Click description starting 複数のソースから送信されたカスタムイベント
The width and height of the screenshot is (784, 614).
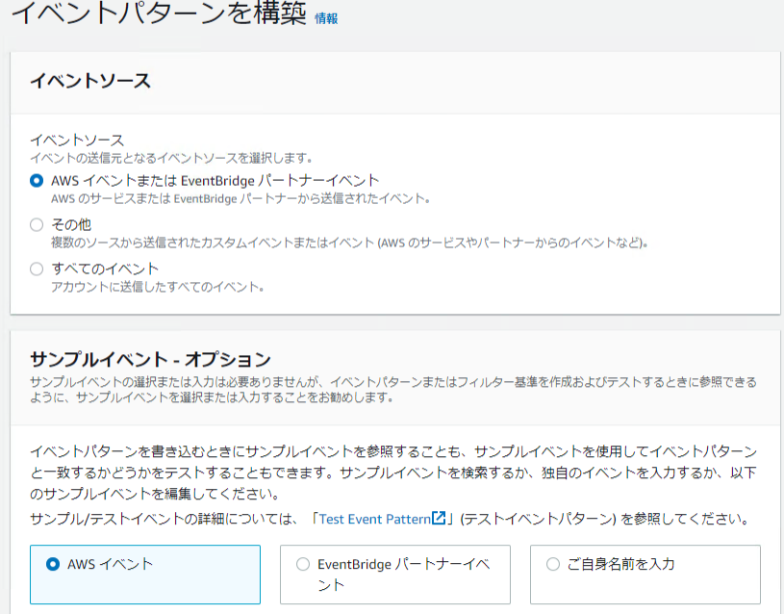tap(349, 243)
